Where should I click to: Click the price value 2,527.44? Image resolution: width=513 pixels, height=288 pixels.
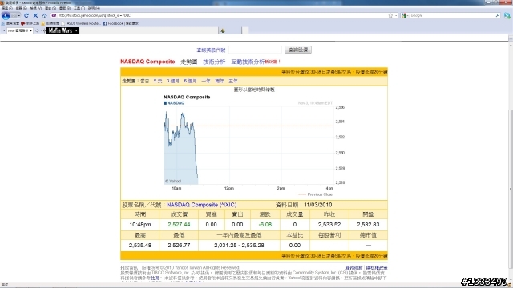click(x=179, y=225)
